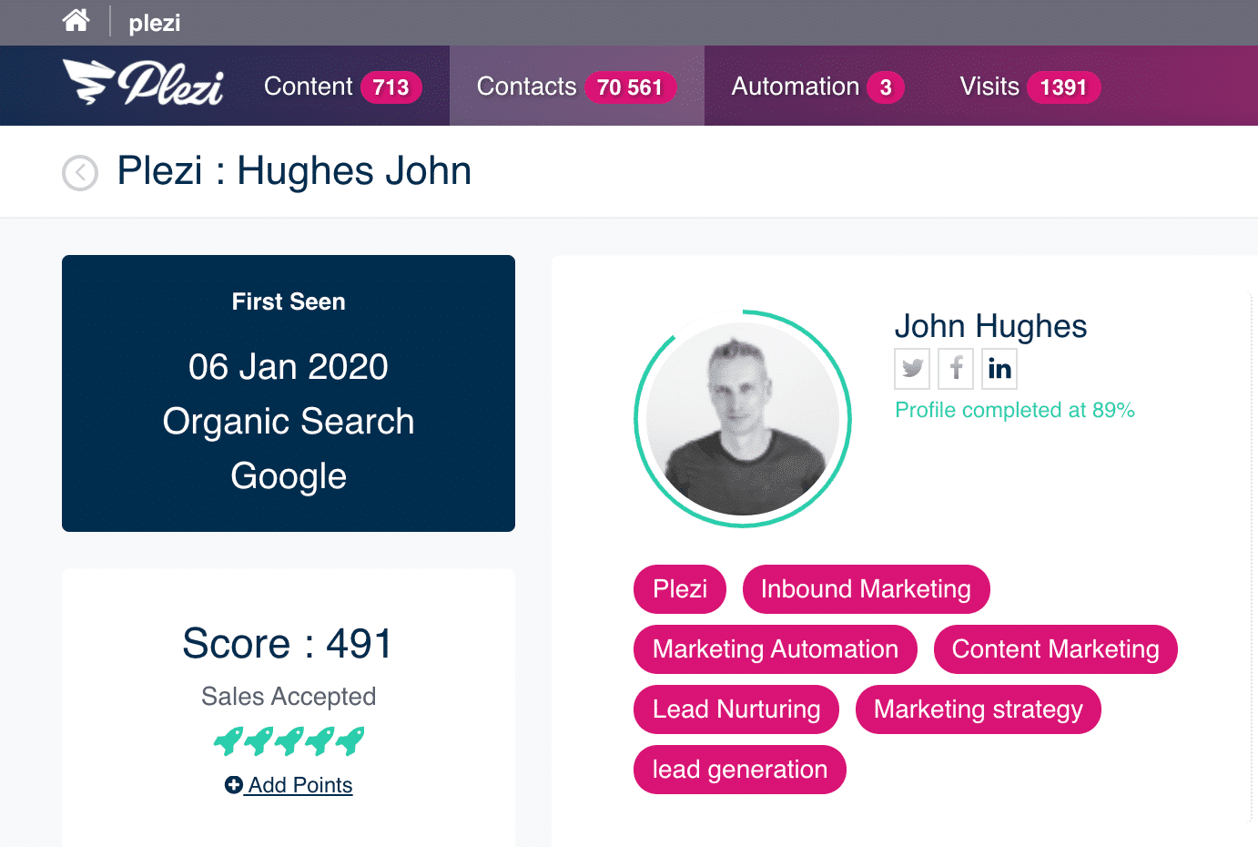
Task: Click the Automation badge showing 3
Action: tap(886, 87)
